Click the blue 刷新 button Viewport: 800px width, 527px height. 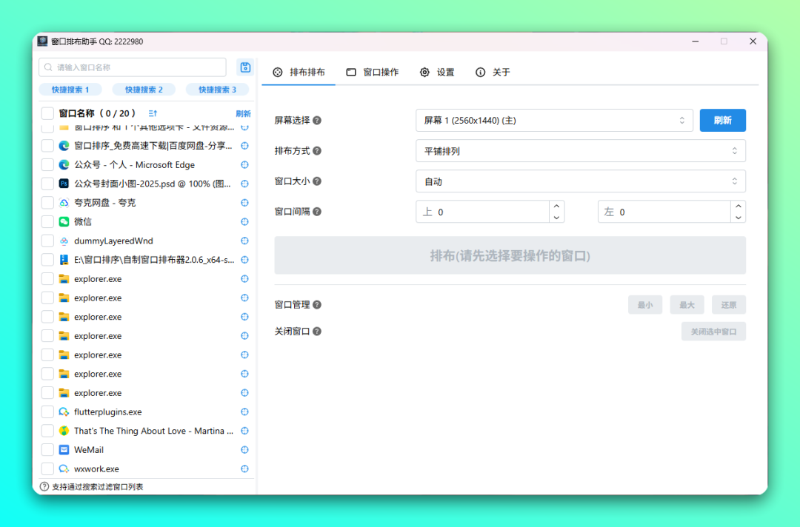722,121
